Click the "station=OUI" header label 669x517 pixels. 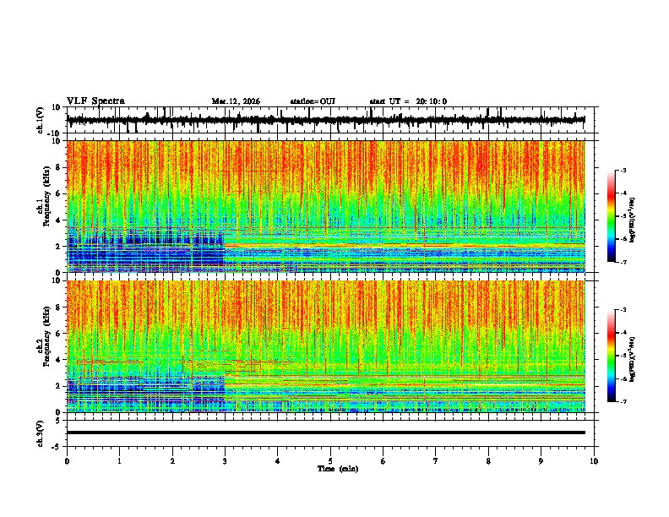click(313, 101)
